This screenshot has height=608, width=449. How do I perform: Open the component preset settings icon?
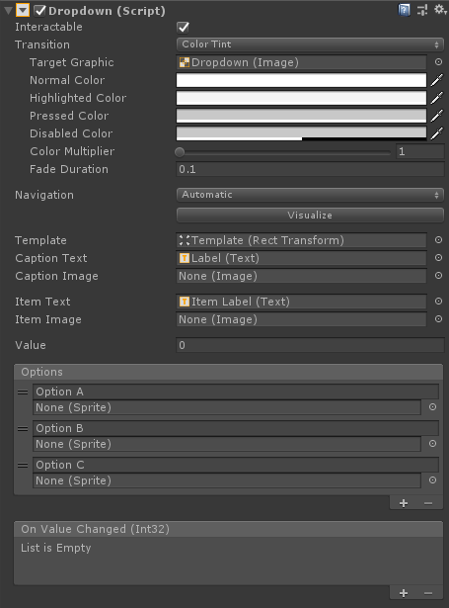(x=422, y=10)
